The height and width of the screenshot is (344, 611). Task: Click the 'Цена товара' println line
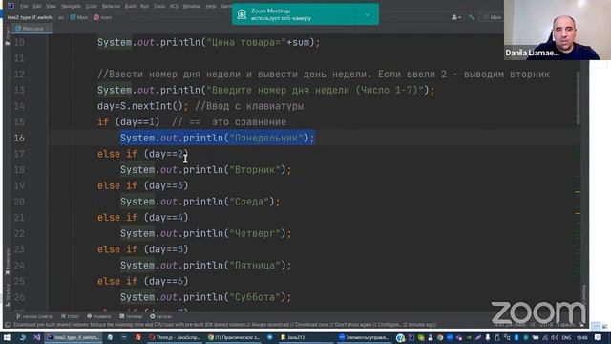208,42
